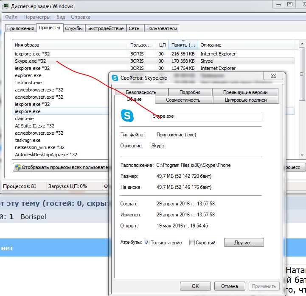
Task: Switch to the Приложения tab
Action: pos(20,28)
